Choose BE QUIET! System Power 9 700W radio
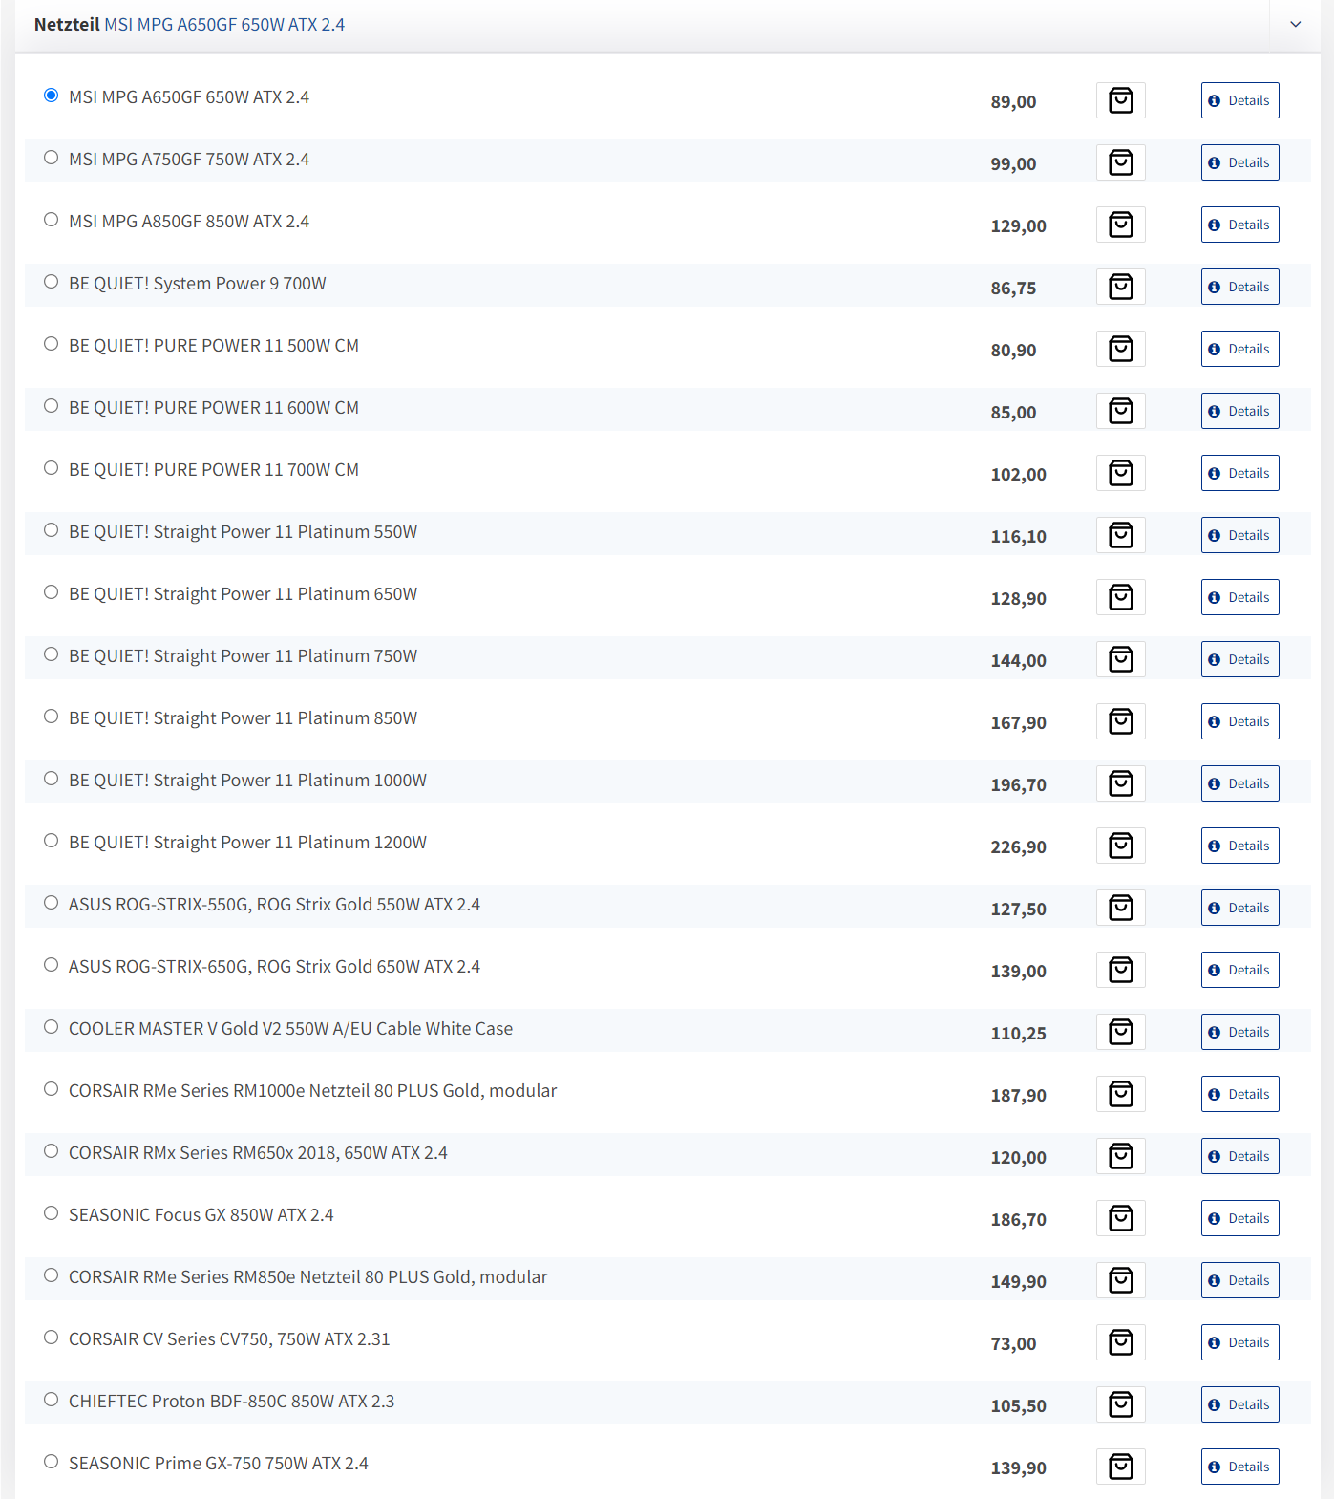Viewport: 1334px width, 1499px height. (52, 282)
